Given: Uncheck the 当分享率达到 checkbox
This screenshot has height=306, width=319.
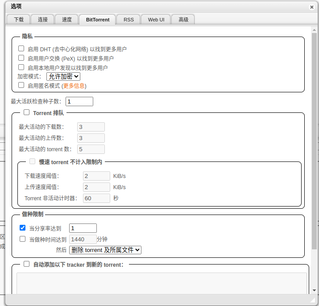Looking at the screenshot, I should click(23, 228).
